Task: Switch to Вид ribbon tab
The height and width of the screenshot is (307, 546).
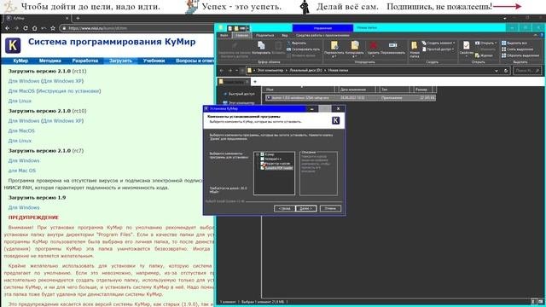Action: click(x=284, y=36)
